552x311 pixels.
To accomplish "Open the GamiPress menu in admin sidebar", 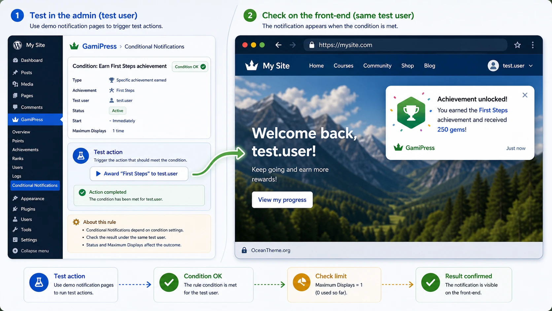I will (35, 119).
